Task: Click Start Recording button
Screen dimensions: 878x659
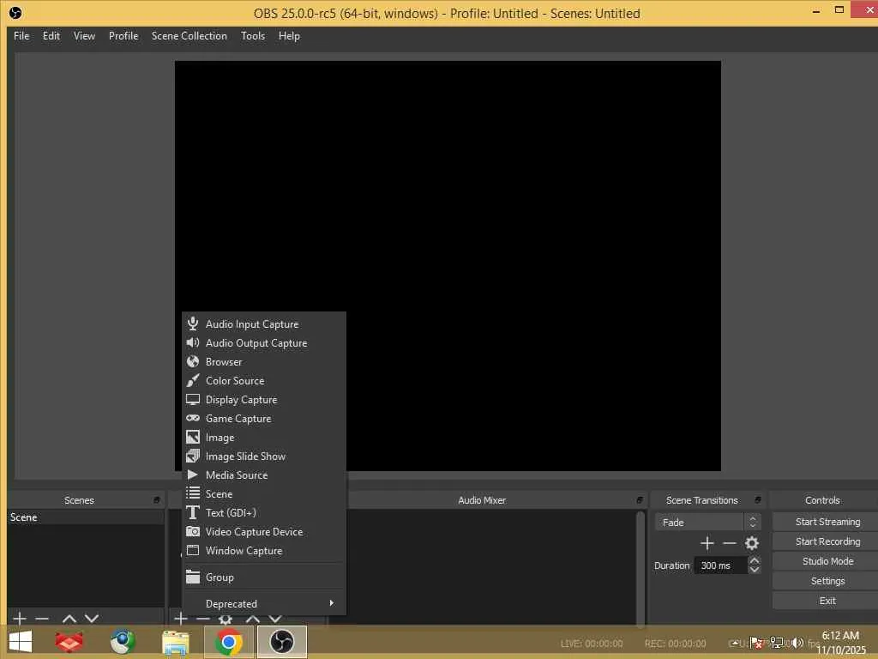Action: pyautogui.click(x=827, y=541)
